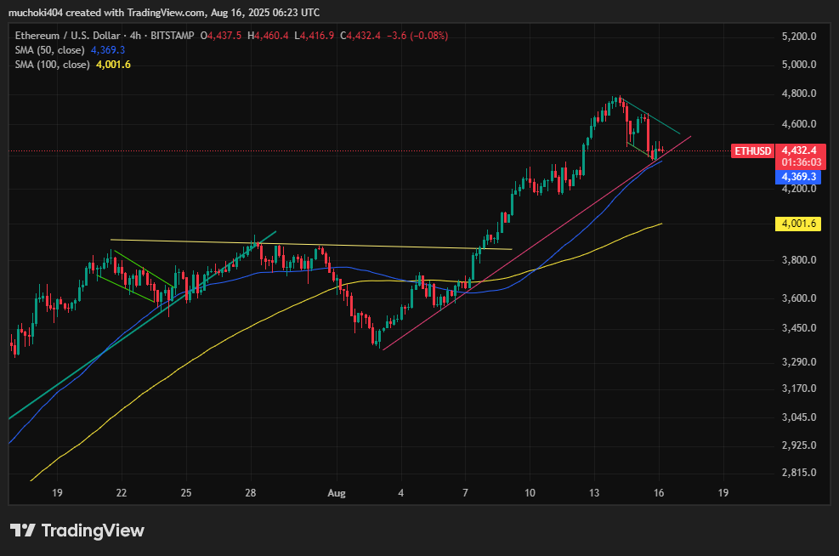Viewport: 839px width, 556px height.
Task: Click the 5,200.0 label on price axis
Action: [x=798, y=37]
